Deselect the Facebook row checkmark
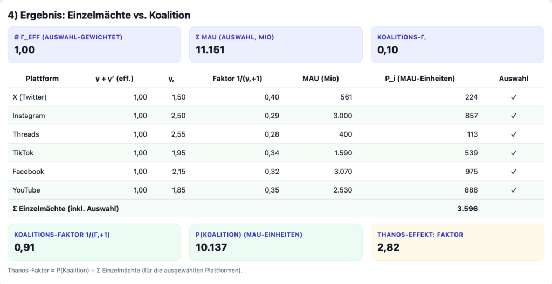This screenshot has height=284, width=552. click(x=513, y=172)
